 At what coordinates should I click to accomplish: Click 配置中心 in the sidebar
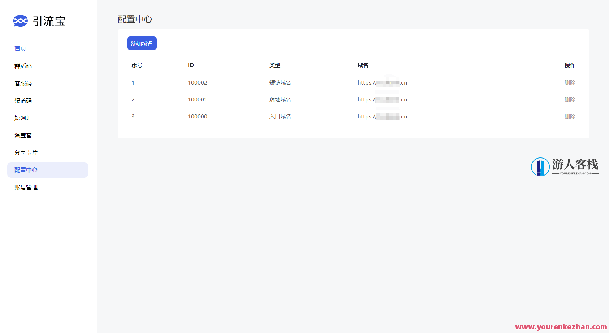pyautogui.click(x=26, y=170)
